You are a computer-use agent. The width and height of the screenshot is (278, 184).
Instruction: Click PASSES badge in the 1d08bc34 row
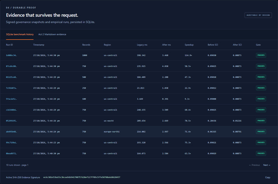pos(261,55)
